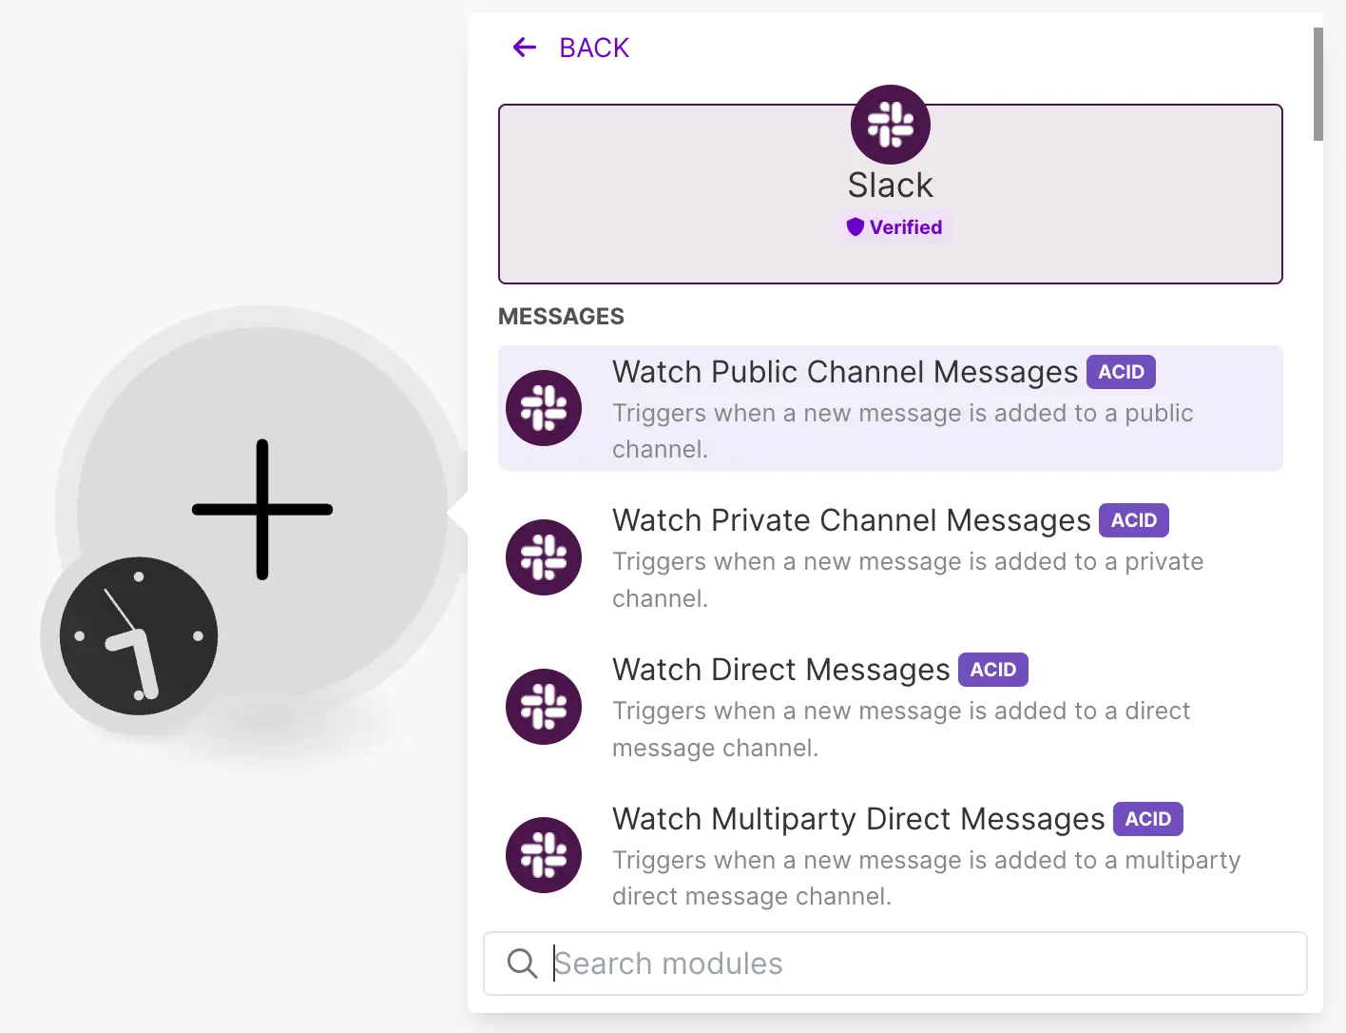Click description mentioning multiparty direct message channel

point(927,878)
